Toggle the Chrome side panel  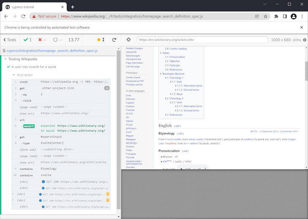point(285,16)
